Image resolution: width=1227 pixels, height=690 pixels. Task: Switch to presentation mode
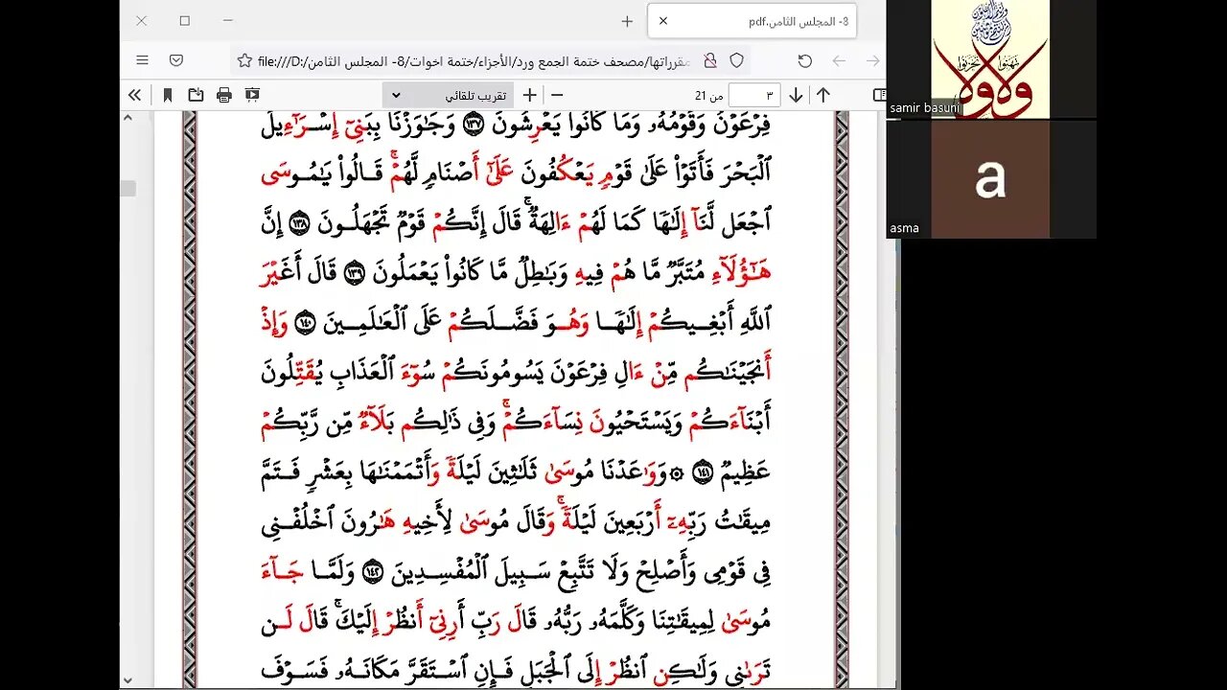tap(252, 95)
